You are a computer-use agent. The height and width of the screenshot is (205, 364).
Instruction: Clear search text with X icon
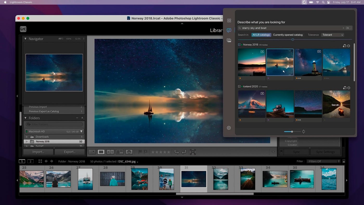pos(343,28)
